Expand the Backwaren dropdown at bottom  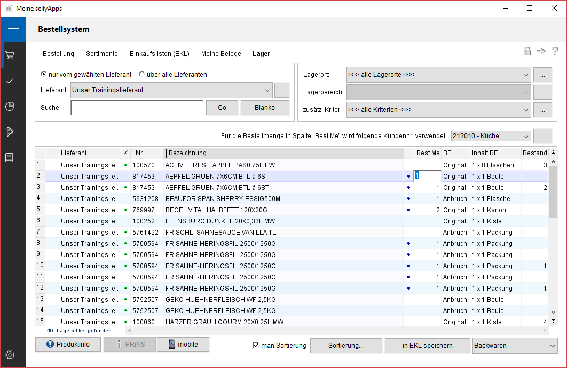click(x=552, y=346)
